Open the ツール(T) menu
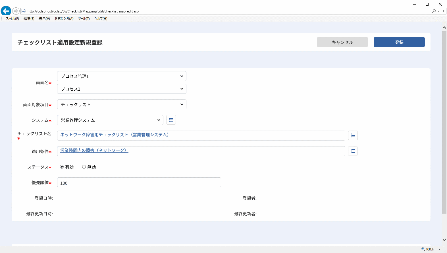 click(x=84, y=19)
